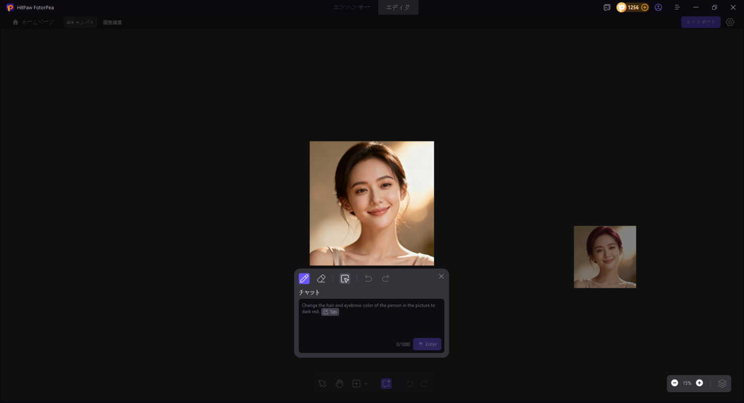Viewport: 744px width, 403px height.
Task: Select the hand pan tool
Action: click(x=339, y=383)
